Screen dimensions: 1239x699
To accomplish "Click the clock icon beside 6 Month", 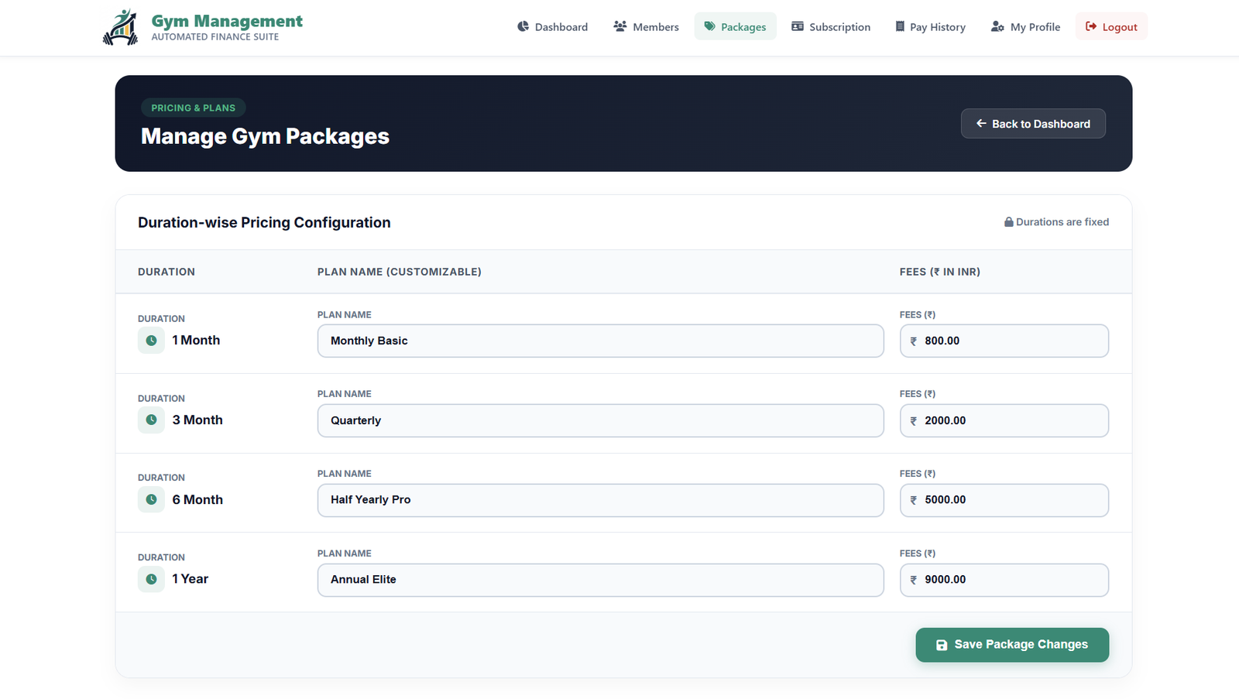I will pos(151,500).
